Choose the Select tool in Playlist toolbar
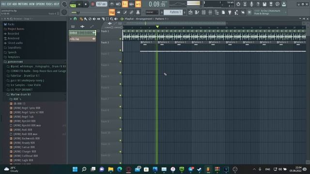The width and height of the screenshot is (310, 174). coord(107,19)
